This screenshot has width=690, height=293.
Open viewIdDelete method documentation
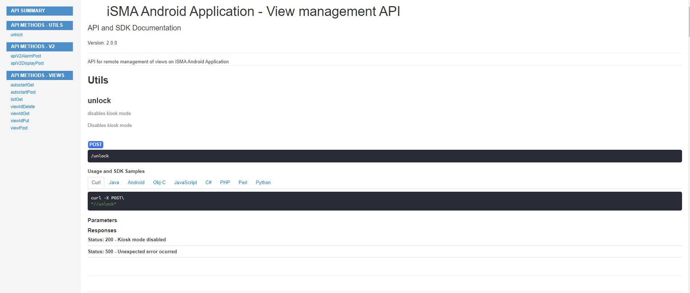coord(23,107)
